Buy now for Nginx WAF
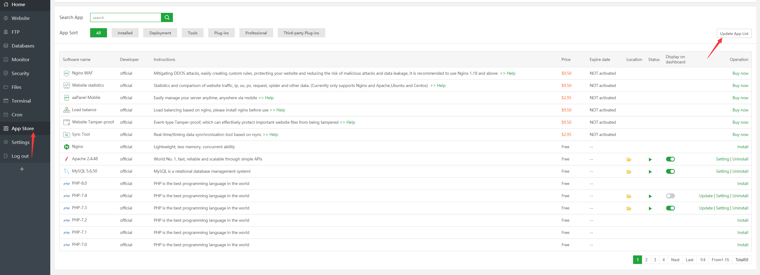 click(x=740, y=73)
